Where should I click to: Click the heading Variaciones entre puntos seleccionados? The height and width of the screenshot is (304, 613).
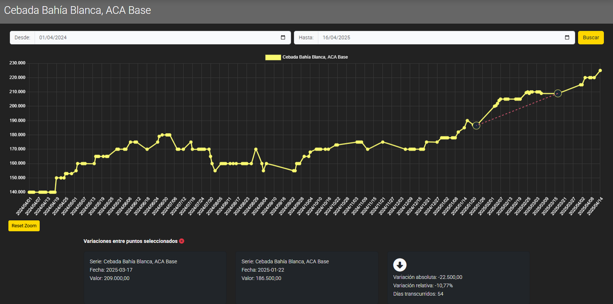130,241
